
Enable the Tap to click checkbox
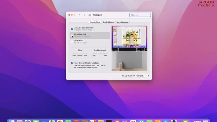72,42
